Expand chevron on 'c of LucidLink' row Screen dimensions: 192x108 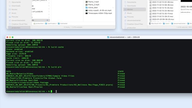[49, 12]
